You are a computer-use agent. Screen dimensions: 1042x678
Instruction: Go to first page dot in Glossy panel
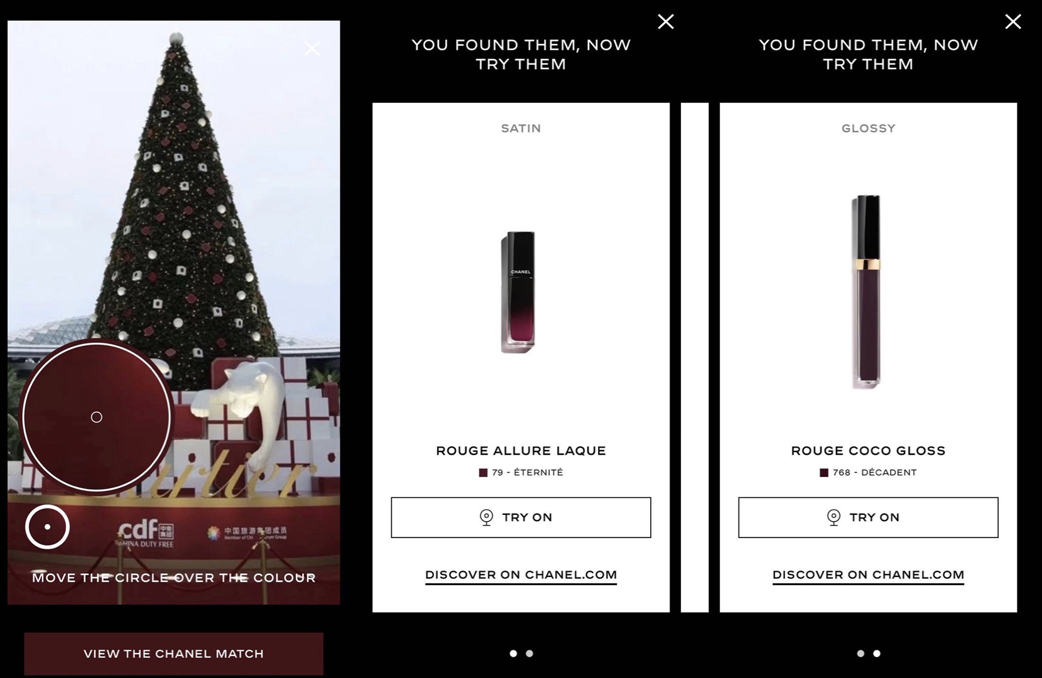pos(860,654)
